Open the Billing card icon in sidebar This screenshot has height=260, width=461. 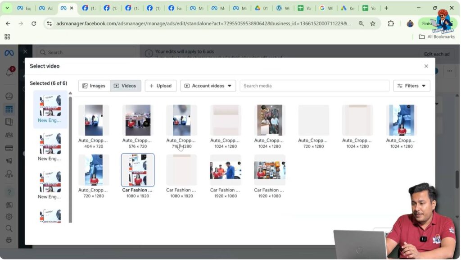point(9,147)
